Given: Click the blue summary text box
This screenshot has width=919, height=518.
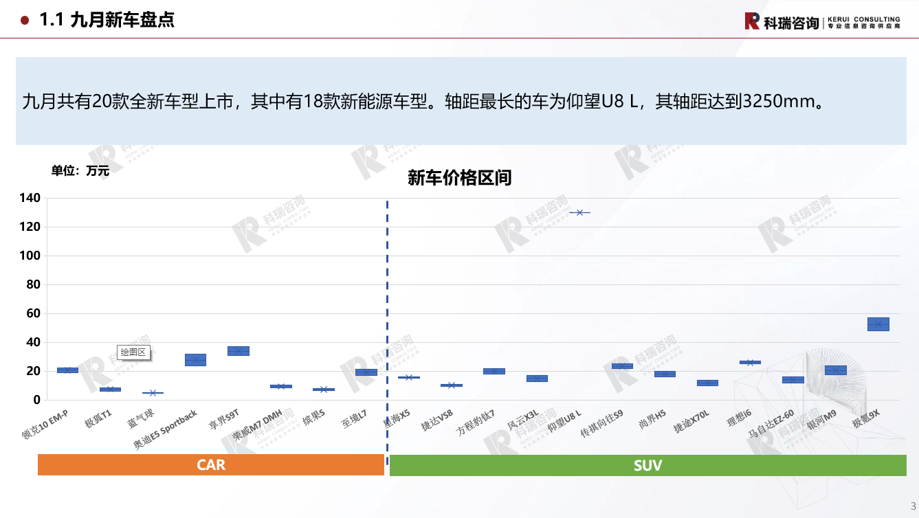Looking at the screenshot, I should (x=461, y=101).
